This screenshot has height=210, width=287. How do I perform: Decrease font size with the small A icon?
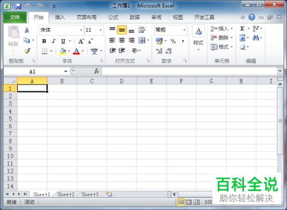(90, 41)
